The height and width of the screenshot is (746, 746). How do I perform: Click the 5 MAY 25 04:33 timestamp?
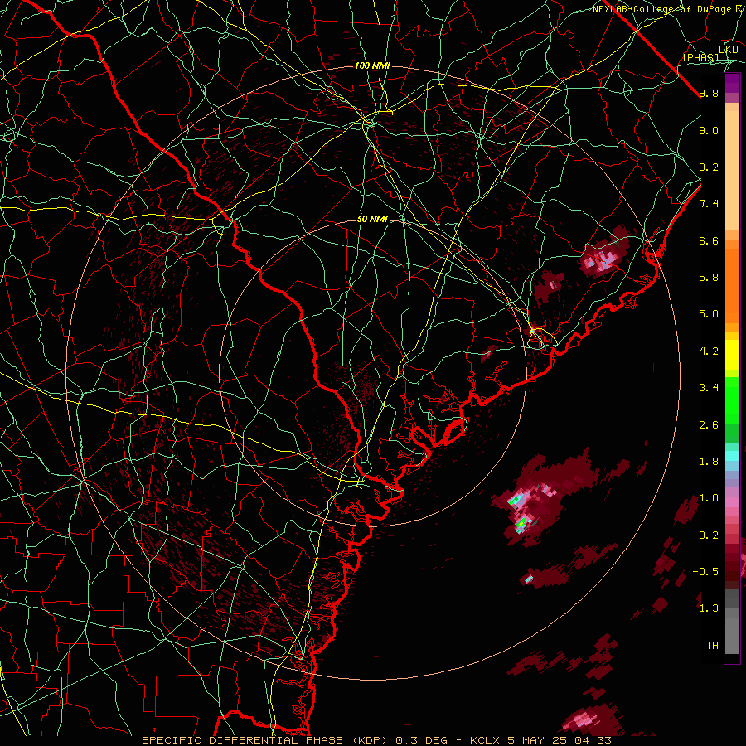(559, 740)
